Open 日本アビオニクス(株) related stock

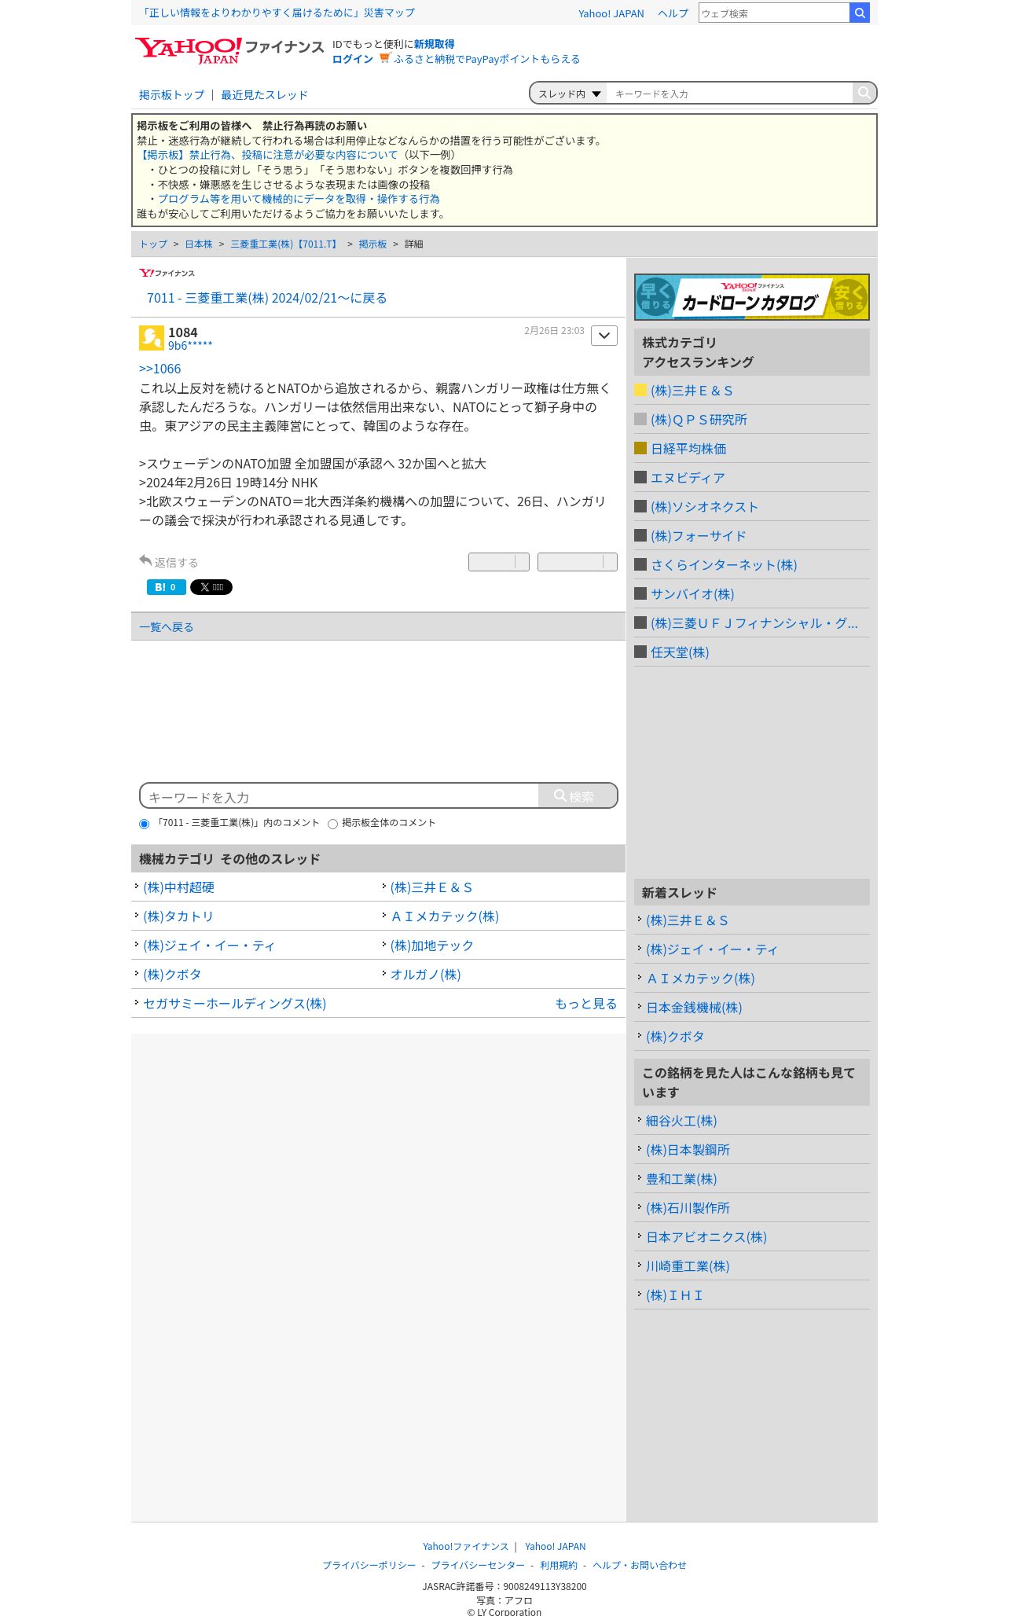pyautogui.click(x=706, y=1237)
